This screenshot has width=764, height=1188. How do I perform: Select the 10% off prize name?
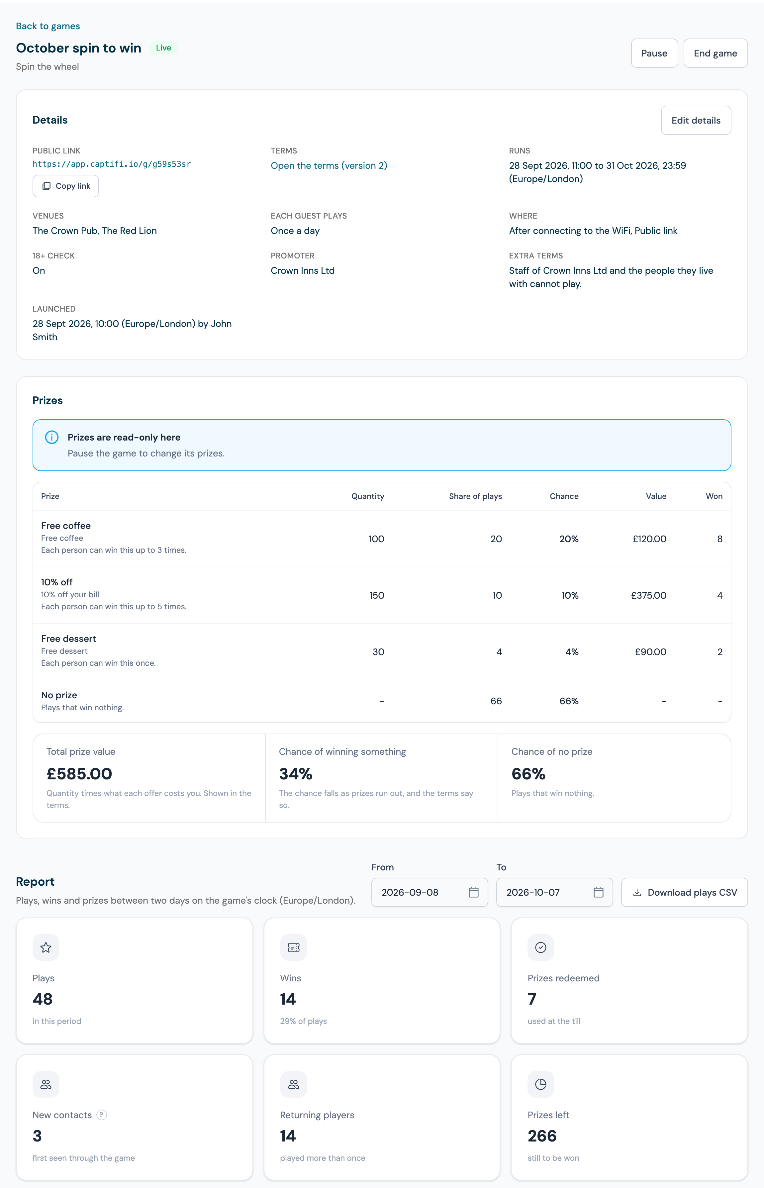[56, 582]
